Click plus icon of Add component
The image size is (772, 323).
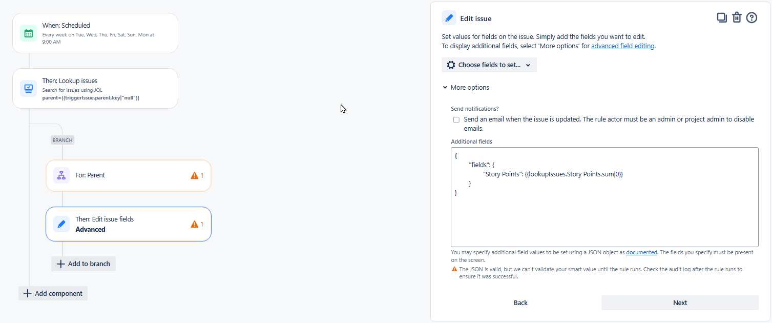28,293
